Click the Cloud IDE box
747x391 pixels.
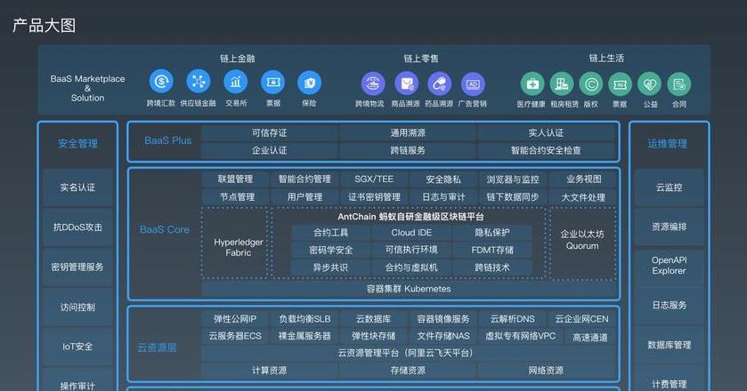click(411, 233)
